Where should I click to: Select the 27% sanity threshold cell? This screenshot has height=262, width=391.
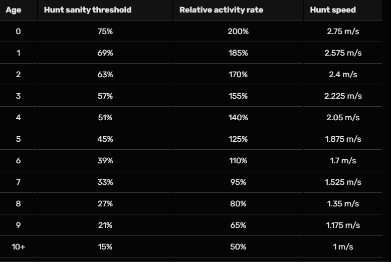(x=105, y=204)
